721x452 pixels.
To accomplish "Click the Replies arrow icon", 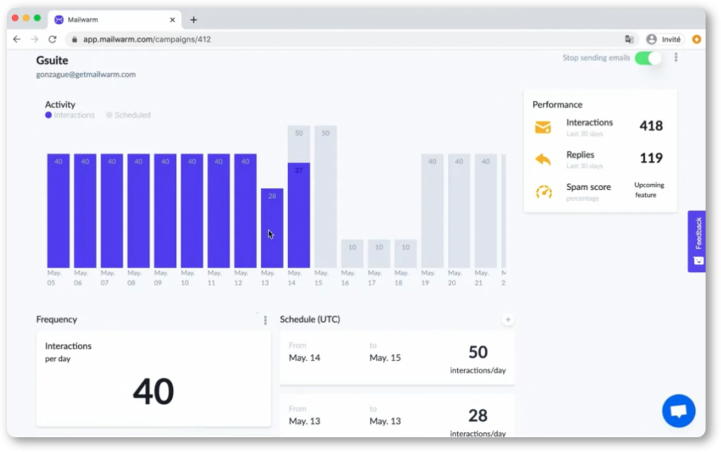I will [x=543, y=159].
